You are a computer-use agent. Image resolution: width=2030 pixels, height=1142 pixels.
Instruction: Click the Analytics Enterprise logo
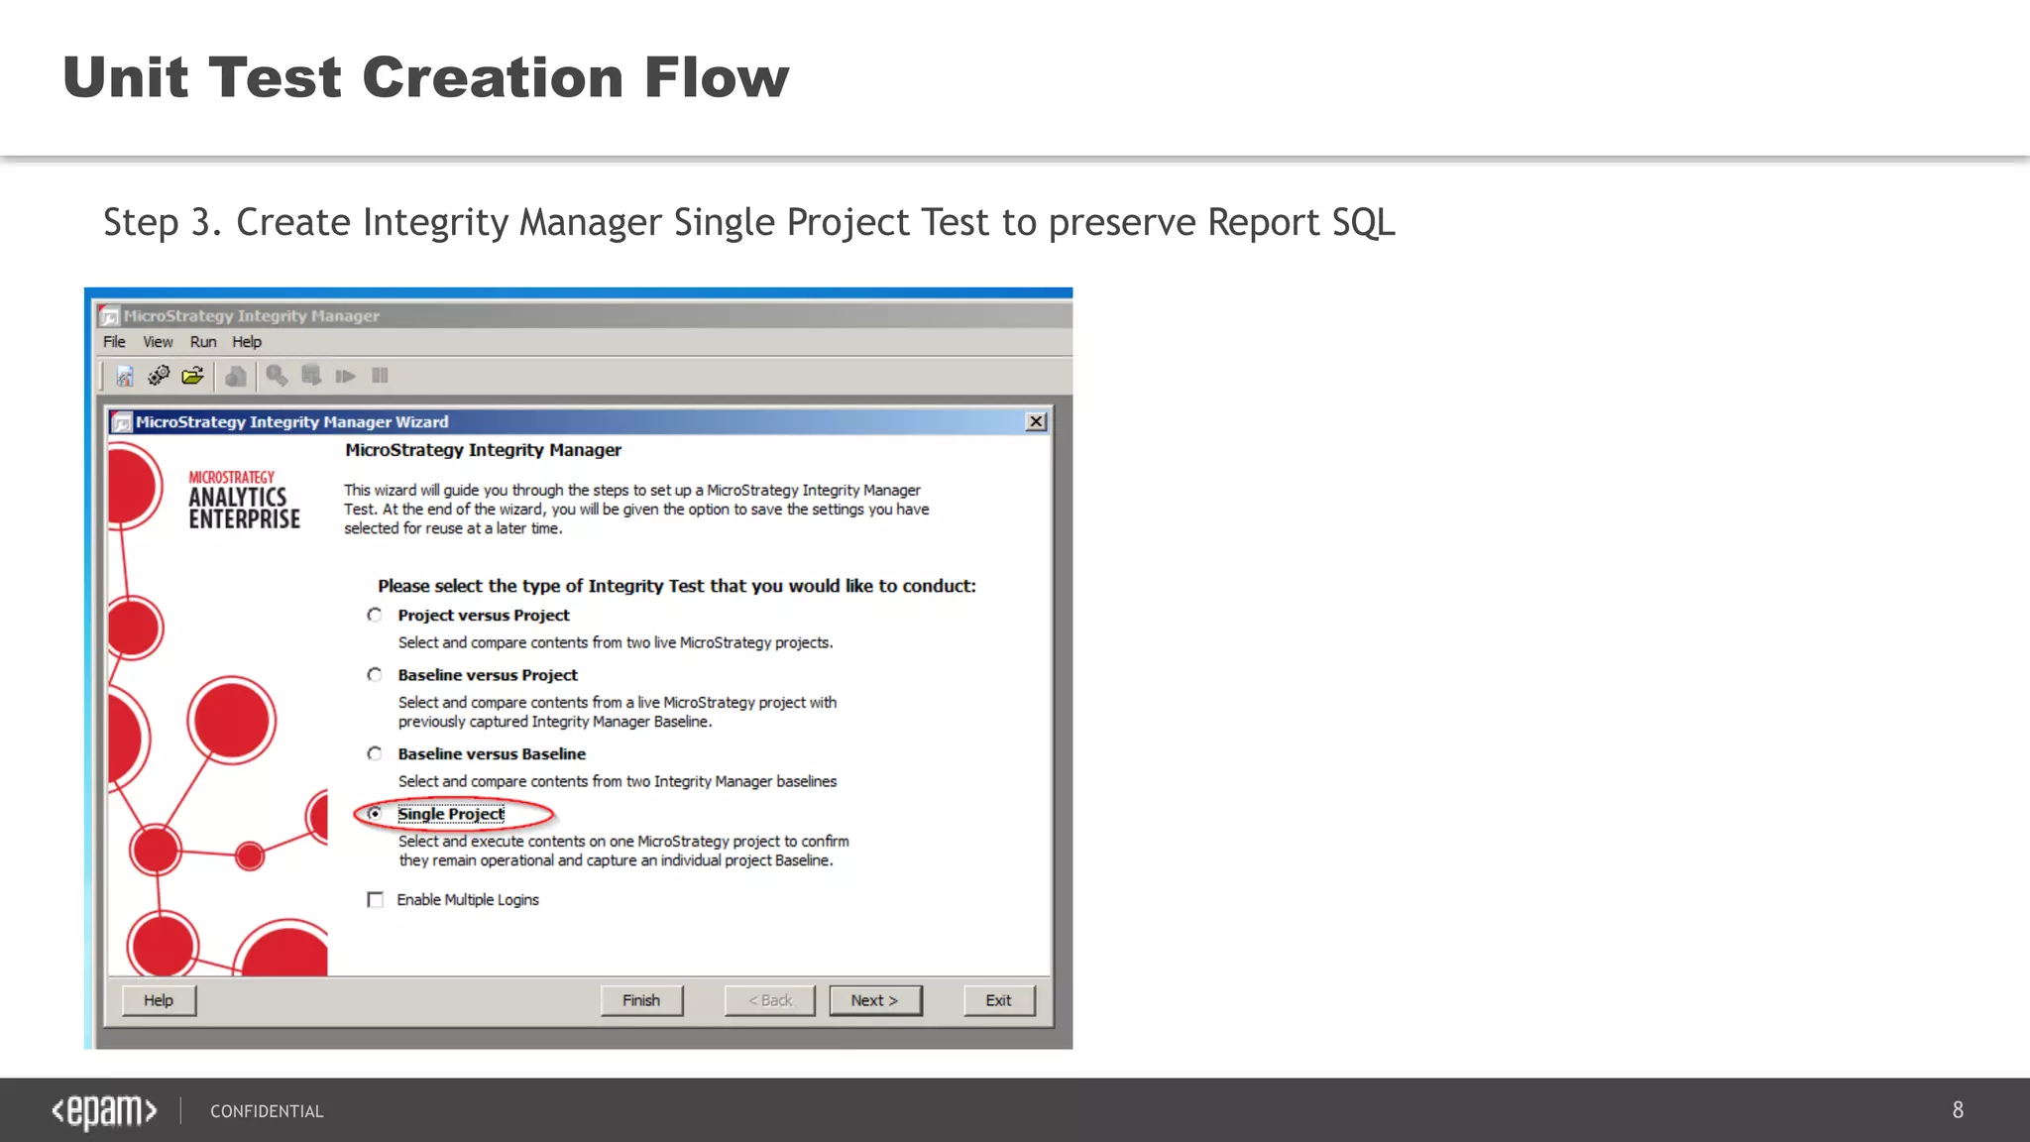244,500
